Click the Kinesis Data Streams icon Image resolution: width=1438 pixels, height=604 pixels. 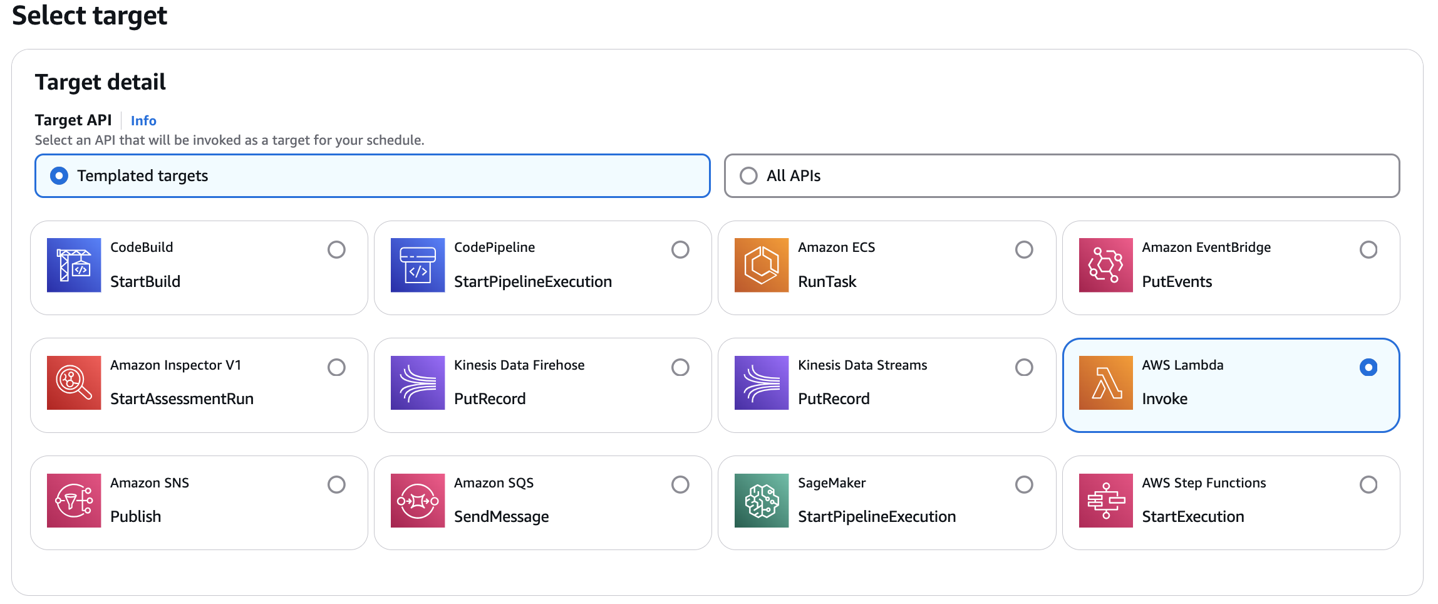[x=762, y=383]
